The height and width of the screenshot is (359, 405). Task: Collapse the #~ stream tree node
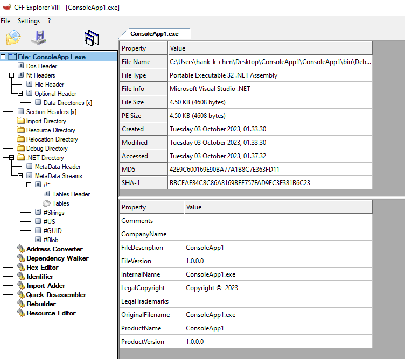[x=29, y=185]
